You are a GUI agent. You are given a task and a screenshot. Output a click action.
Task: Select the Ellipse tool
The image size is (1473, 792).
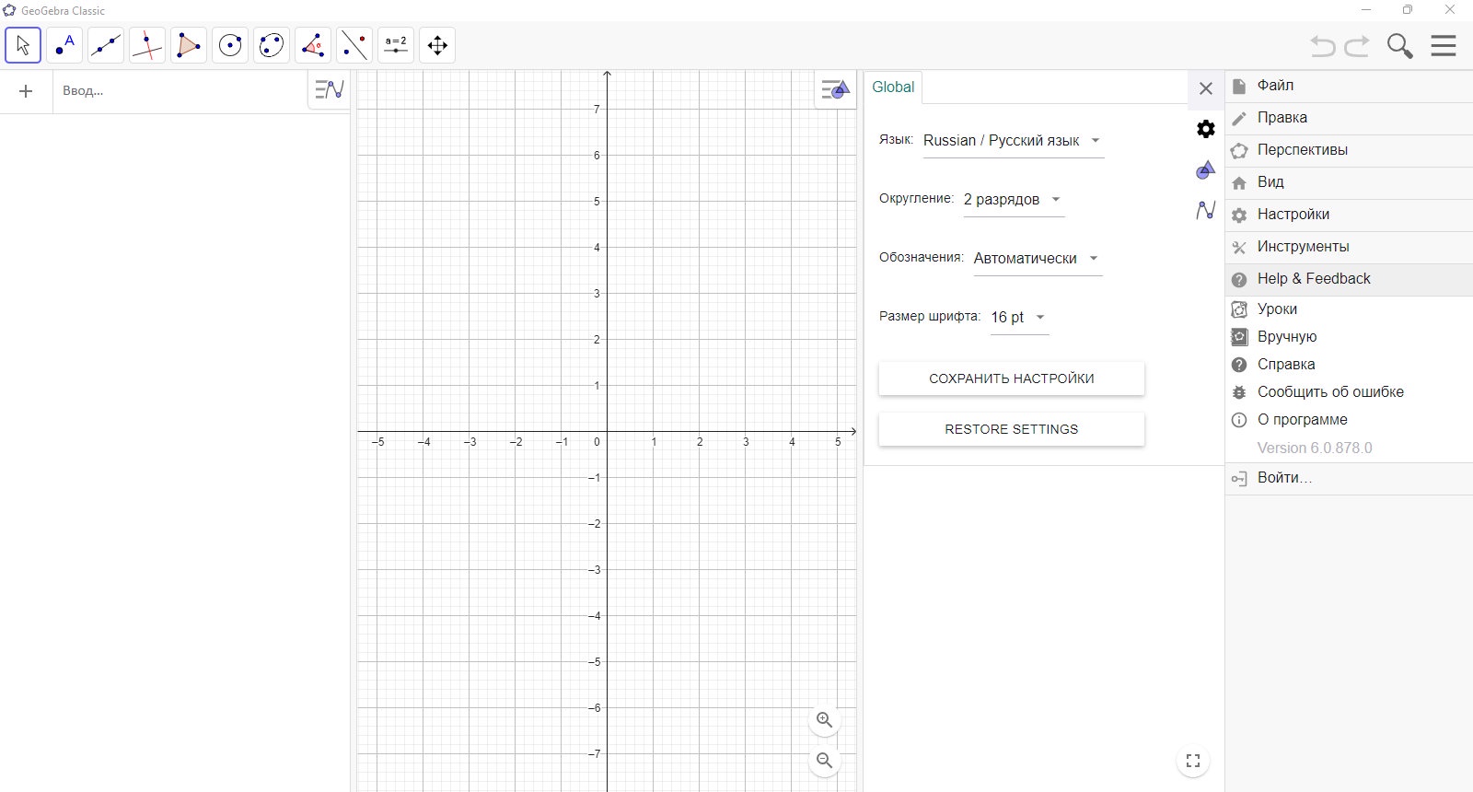[x=272, y=45]
